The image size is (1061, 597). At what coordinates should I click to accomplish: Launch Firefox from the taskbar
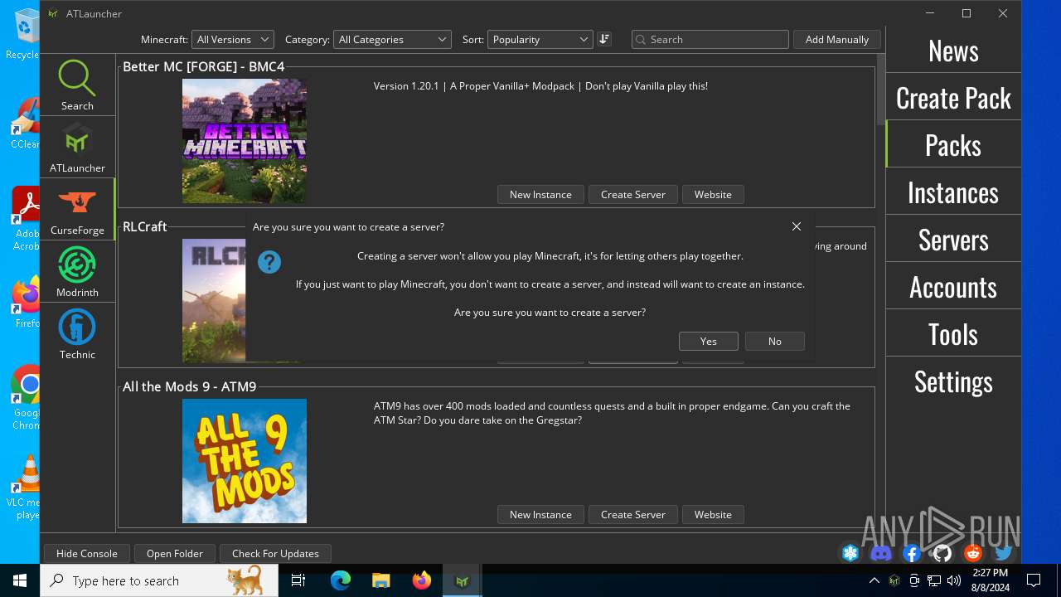point(422,580)
